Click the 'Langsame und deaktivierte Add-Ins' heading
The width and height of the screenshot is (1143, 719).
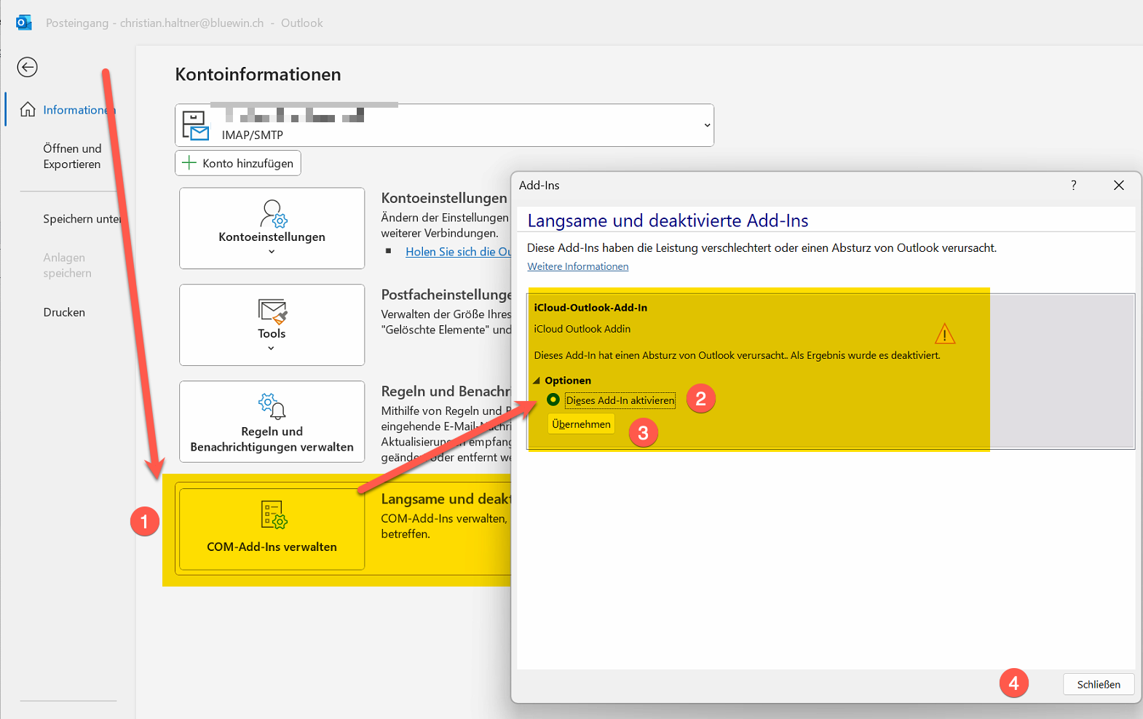click(668, 221)
